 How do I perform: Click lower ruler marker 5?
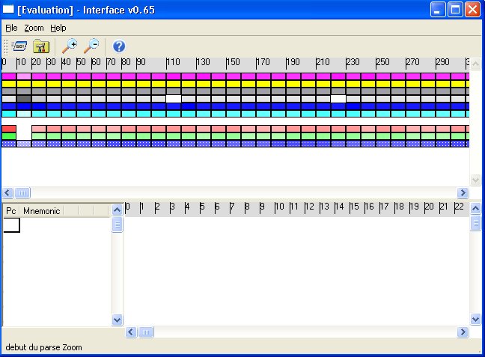click(202, 207)
